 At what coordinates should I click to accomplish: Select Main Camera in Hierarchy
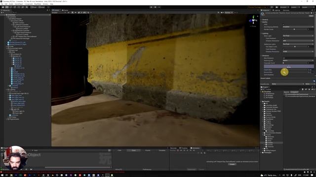click(19, 23)
